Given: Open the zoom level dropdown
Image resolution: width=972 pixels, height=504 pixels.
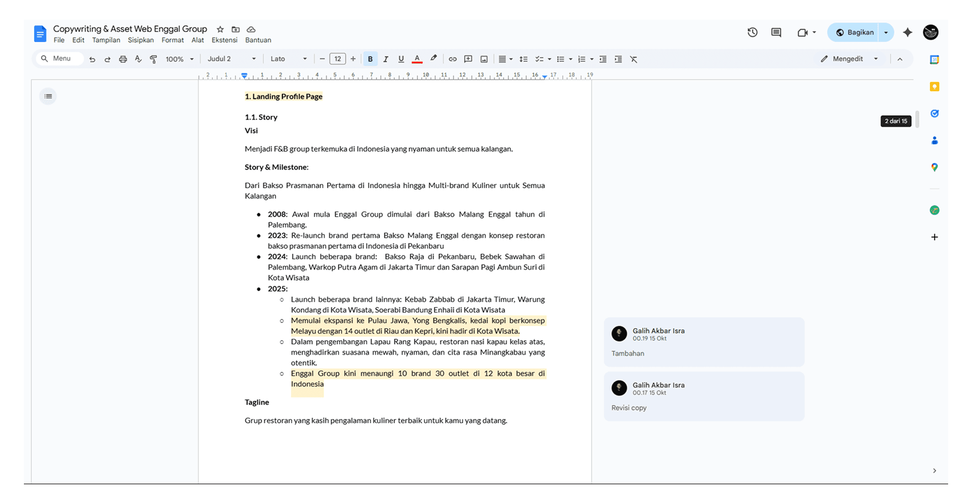Looking at the screenshot, I should tap(180, 59).
